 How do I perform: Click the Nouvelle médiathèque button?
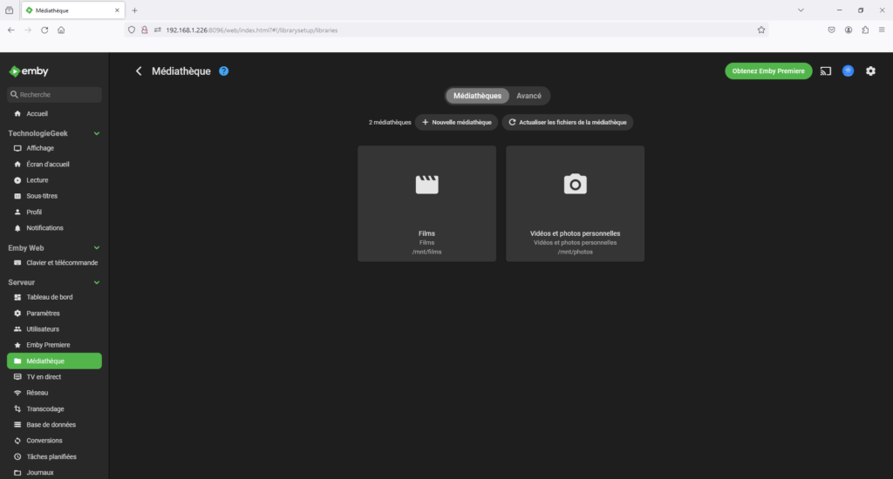(456, 123)
